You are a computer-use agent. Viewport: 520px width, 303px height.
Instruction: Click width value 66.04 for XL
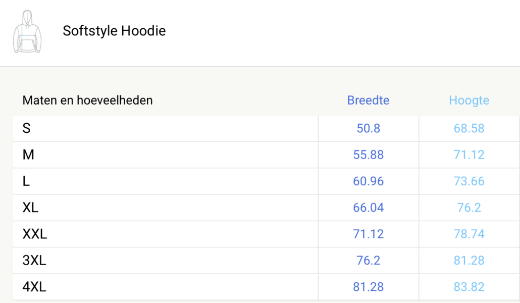click(x=368, y=208)
